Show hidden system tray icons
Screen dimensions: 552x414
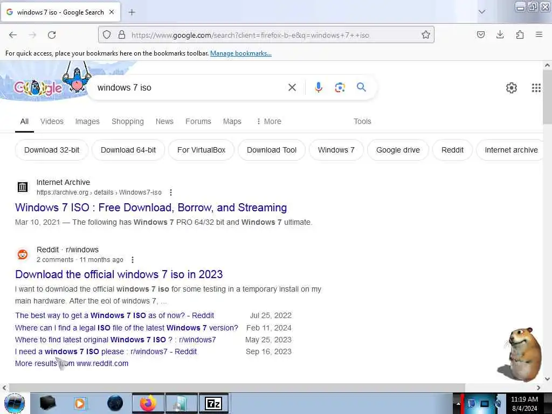coord(458,403)
